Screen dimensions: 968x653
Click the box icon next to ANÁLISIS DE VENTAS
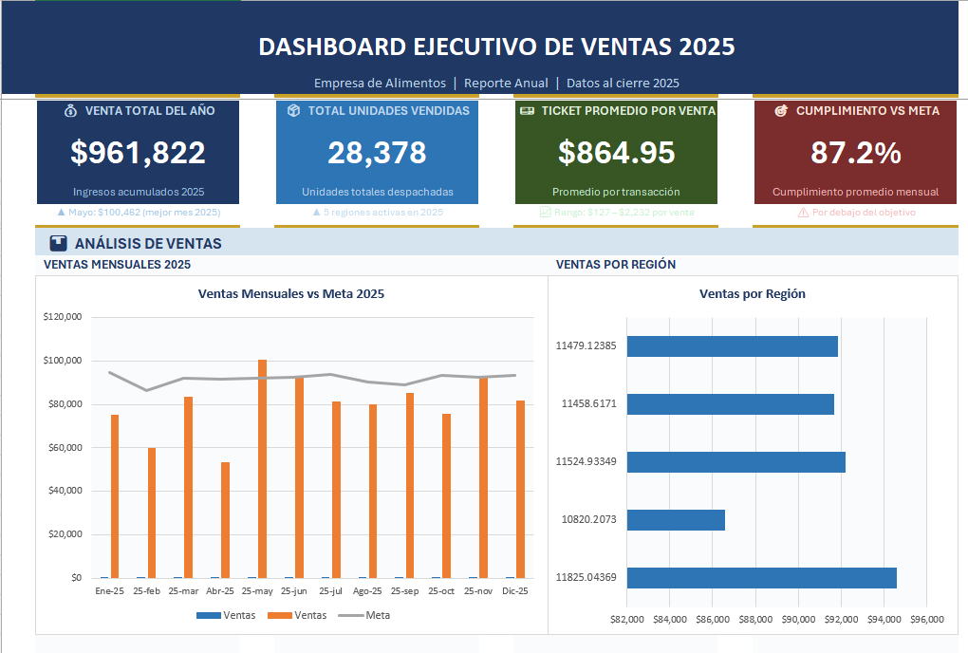[58, 243]
